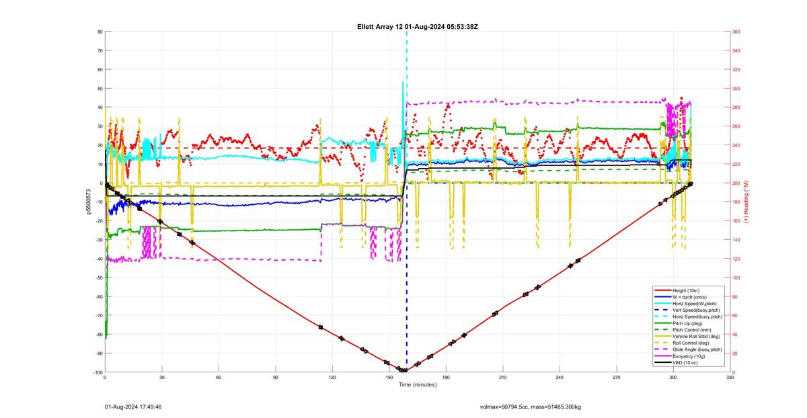Click x-axis time tick label "330"
Image resolution: width=807 pixels, height=418 pixels.
pyautogui.click(x=730, y=378)
